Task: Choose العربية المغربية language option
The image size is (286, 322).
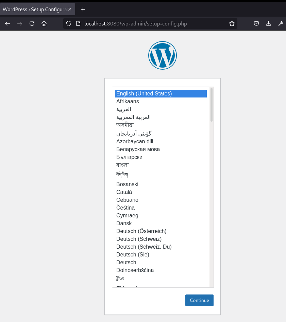Action: click(x=161, y=117)
